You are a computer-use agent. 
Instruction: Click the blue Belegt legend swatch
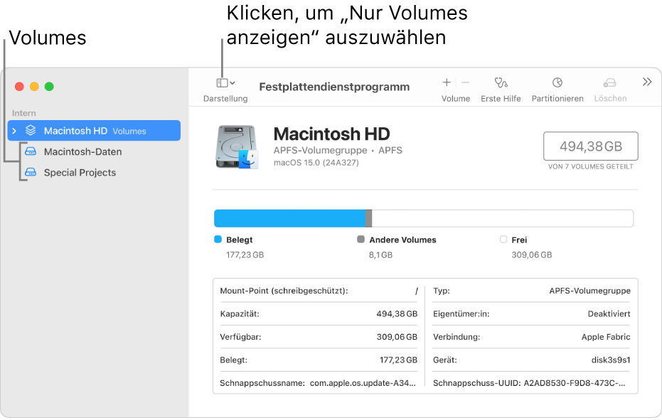[x=218, y=239]
